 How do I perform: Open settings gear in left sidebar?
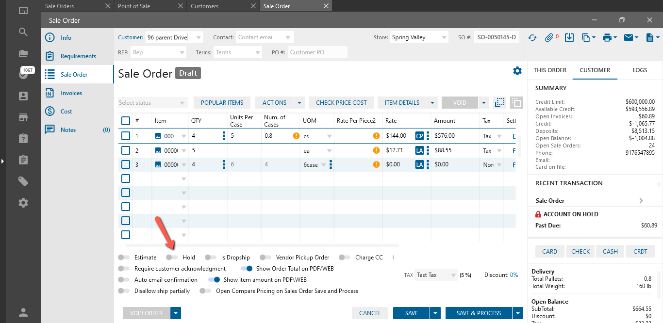(x=23, y=203)
